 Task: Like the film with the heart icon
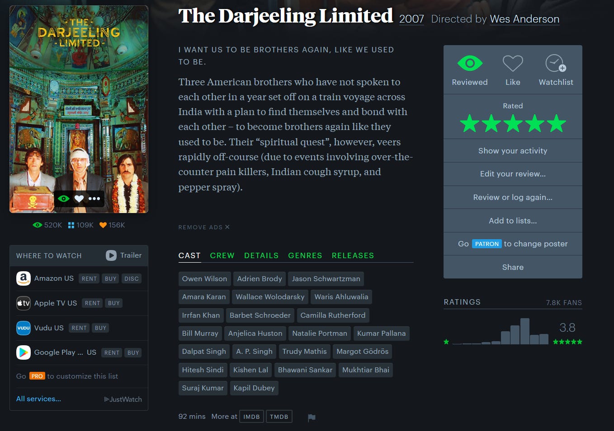tap(513, 64)
